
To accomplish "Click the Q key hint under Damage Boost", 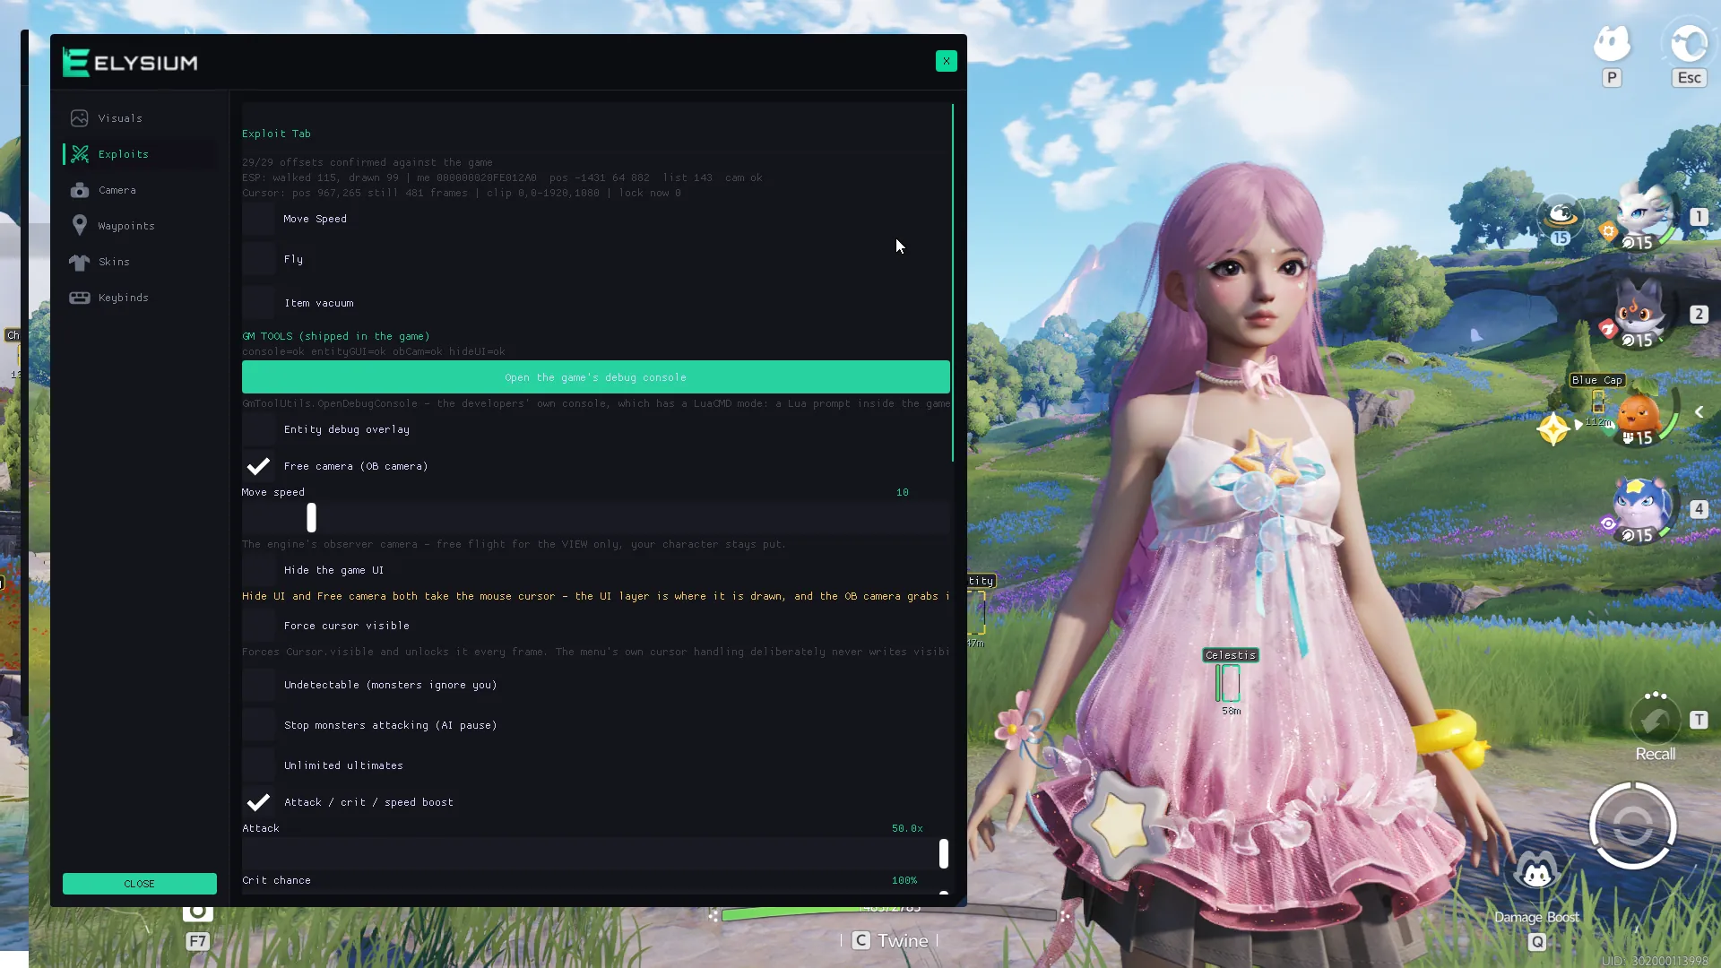I will (x=1537, y=942).
